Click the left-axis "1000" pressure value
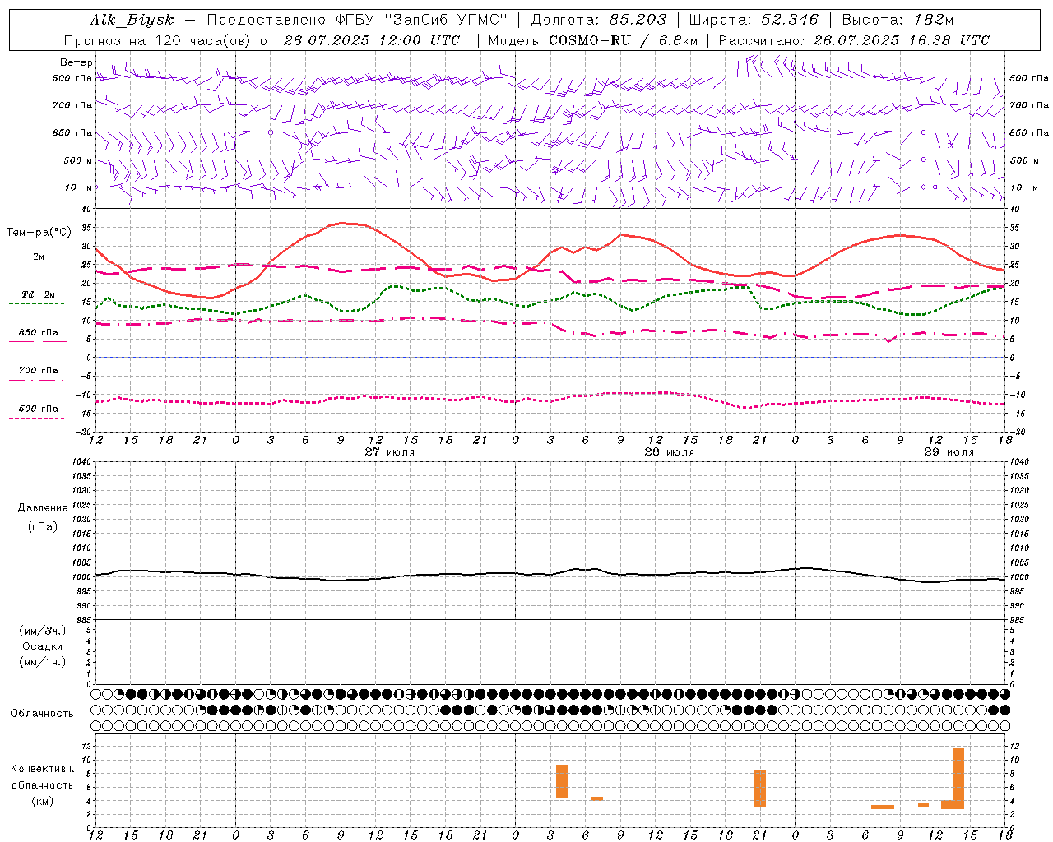 (x=83, y=577)
